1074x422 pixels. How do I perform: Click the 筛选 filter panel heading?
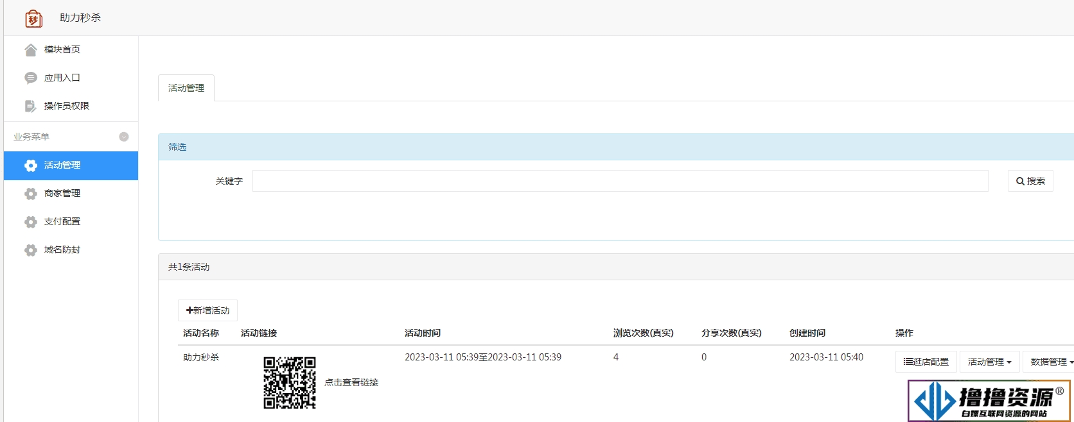point(177,147)
